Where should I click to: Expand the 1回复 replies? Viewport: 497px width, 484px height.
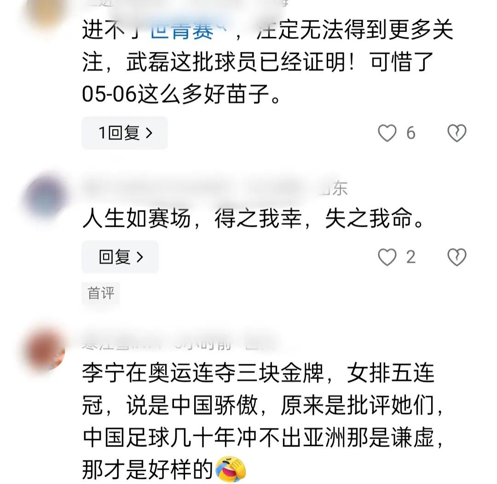coord(125,133)
